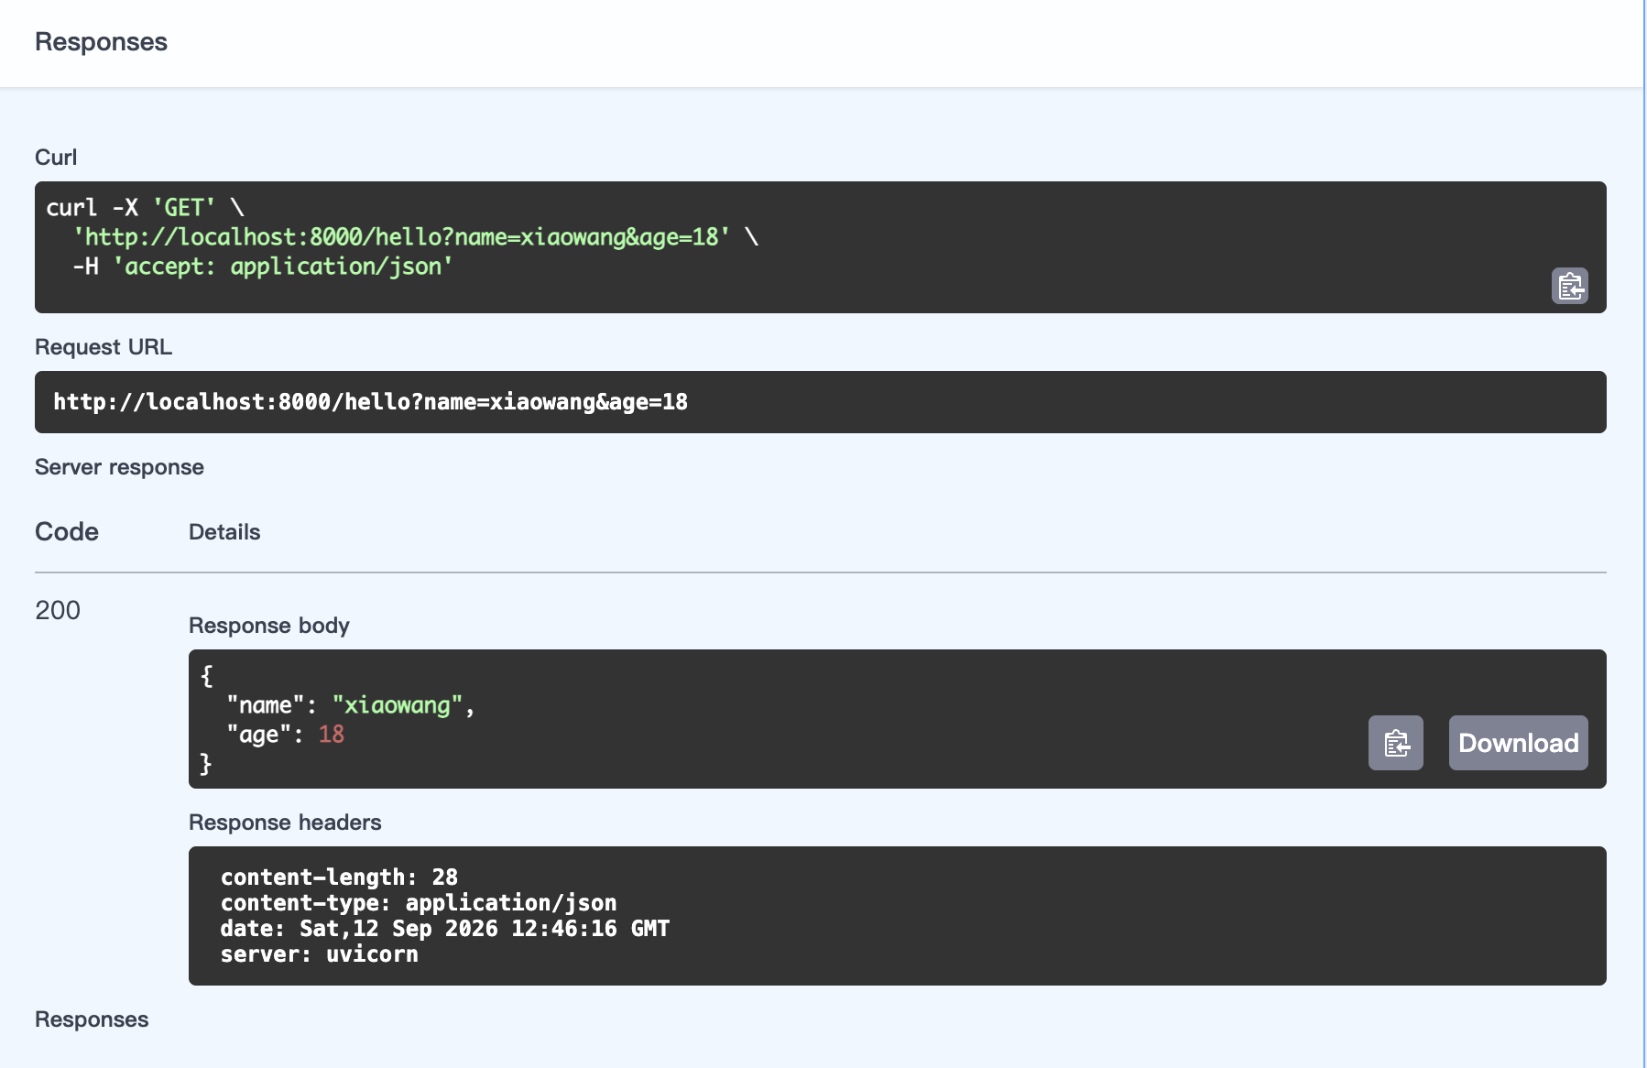1647x1068 pixels.
Task: Click the 'accept: application/json' header line
Action: pyautogui.click(x=283, y=267)
